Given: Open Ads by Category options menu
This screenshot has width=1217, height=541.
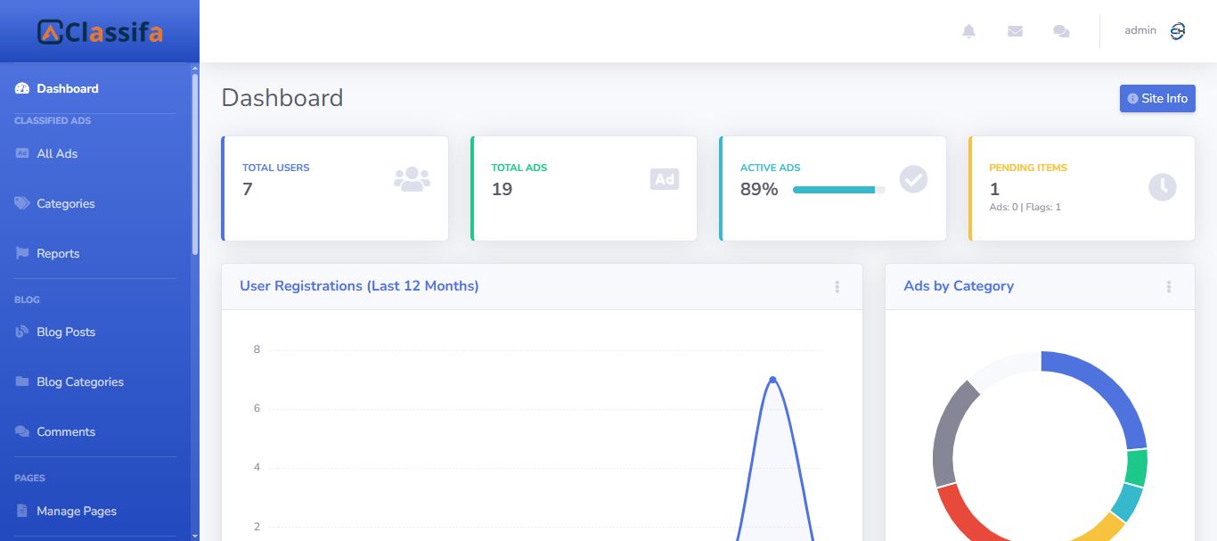Looking at the screenshot, I should coord(1168,287).
